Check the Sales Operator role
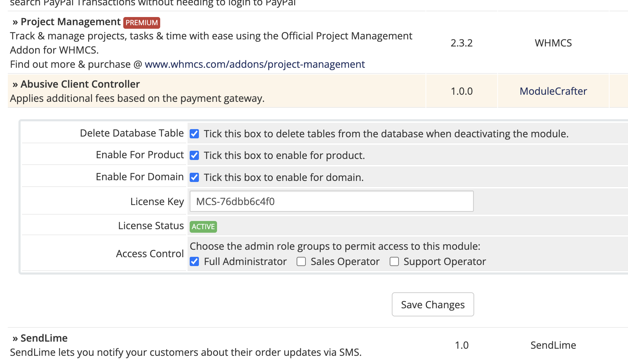The width and height of the screenshot is (628, 359). [x=301, y=261]
